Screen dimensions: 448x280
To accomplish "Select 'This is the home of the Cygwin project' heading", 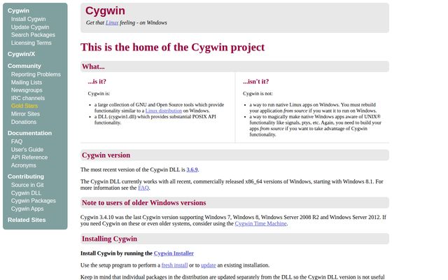I will 173,47.
